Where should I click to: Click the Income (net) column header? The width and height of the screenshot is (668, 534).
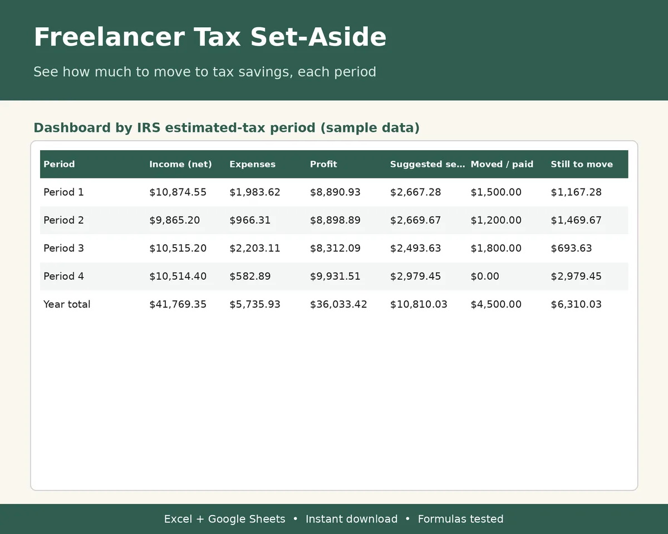(x=180, y=164)
